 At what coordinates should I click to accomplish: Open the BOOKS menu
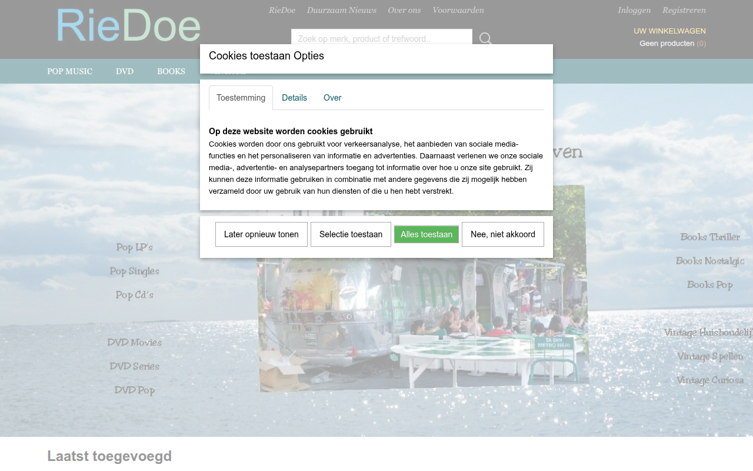click(x=171, y=71)
